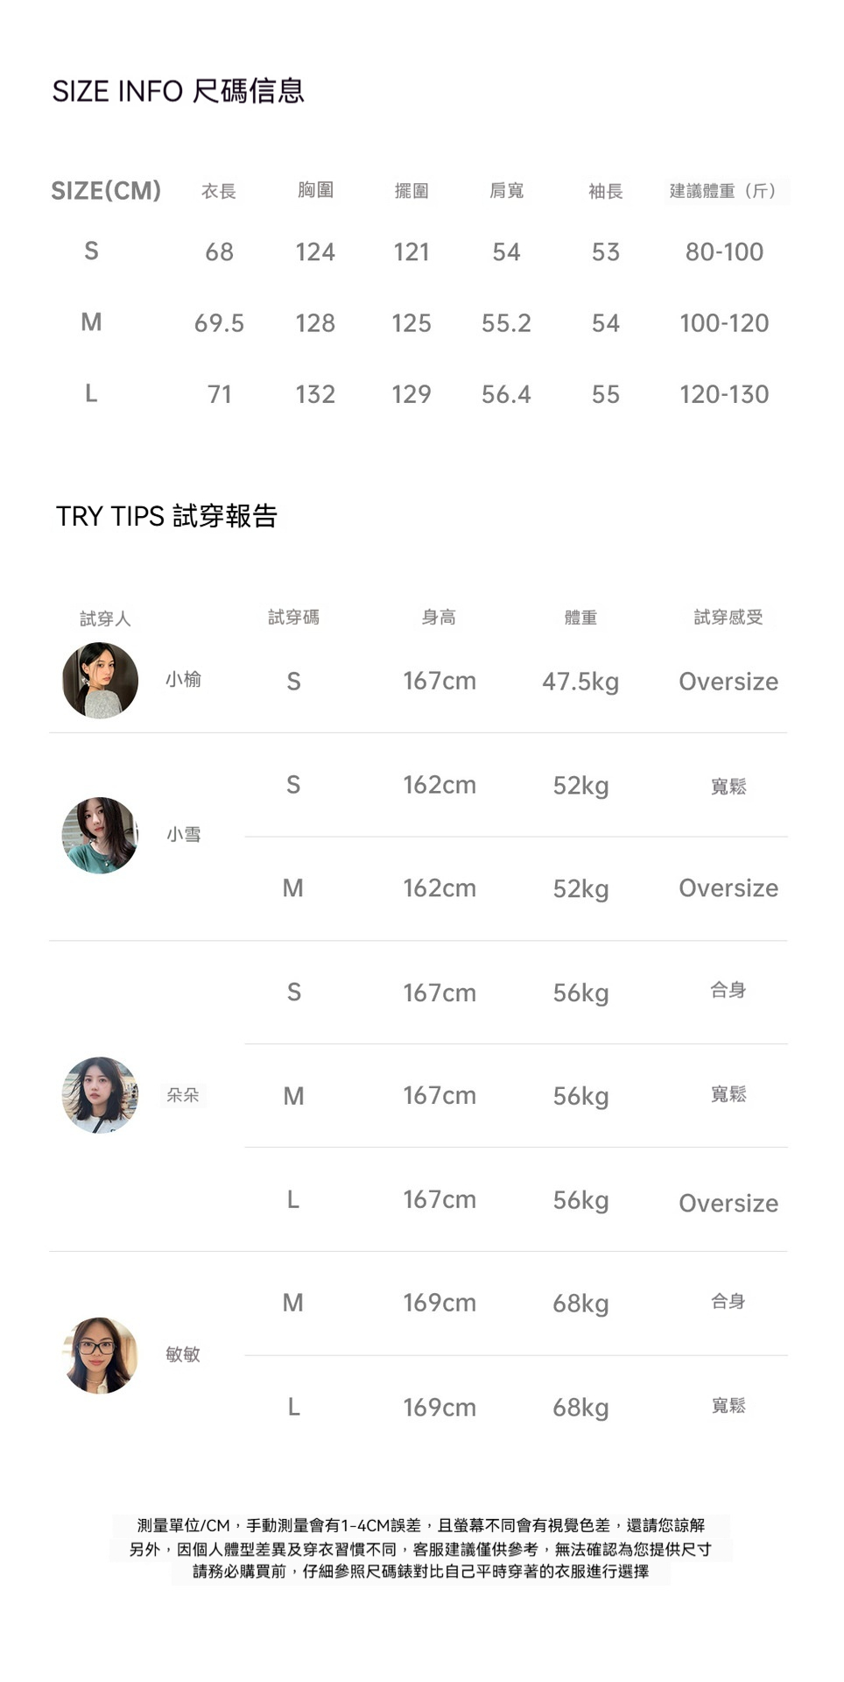Click the 試穿碼 column header
Image resolution: width=844 pixels, height=1682 pixels.
coord(293,618)
